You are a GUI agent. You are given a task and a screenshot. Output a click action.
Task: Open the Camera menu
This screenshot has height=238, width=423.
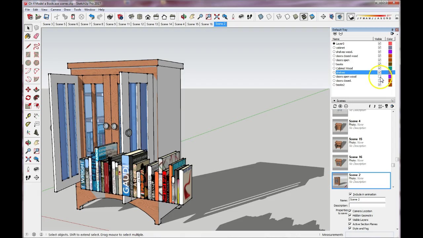pyautogui.click(x=56, y=10)
